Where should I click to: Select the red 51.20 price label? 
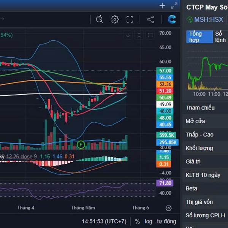[165, 91]
